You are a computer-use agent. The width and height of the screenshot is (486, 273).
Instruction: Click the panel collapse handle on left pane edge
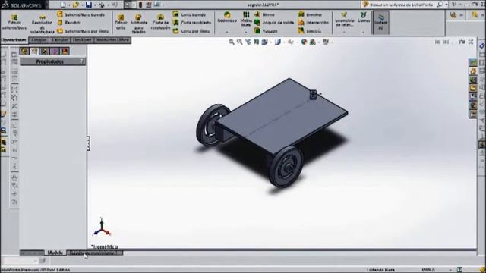coord(88,143)
